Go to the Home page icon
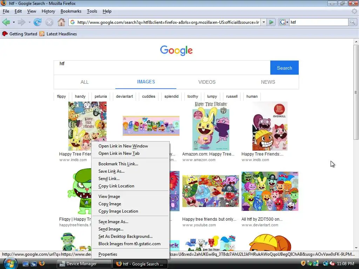This screenshot has width=359, height=269. coord(61,22)
